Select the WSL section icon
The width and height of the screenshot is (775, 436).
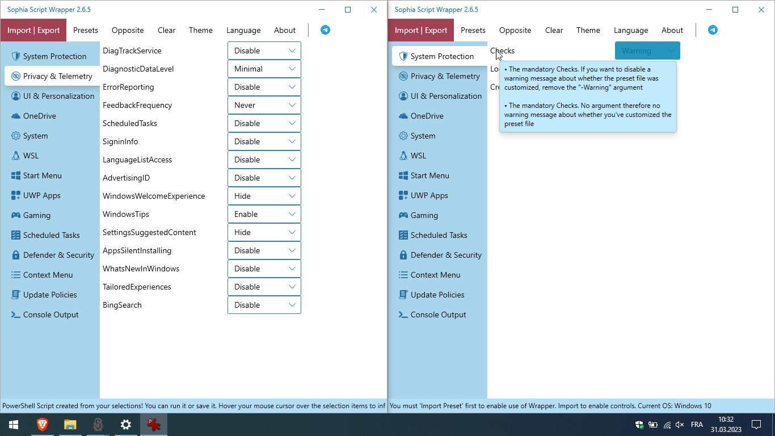click(x=16, y=156)
